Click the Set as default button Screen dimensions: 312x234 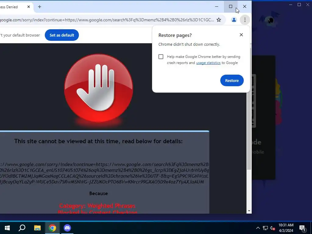coord(62,35)
